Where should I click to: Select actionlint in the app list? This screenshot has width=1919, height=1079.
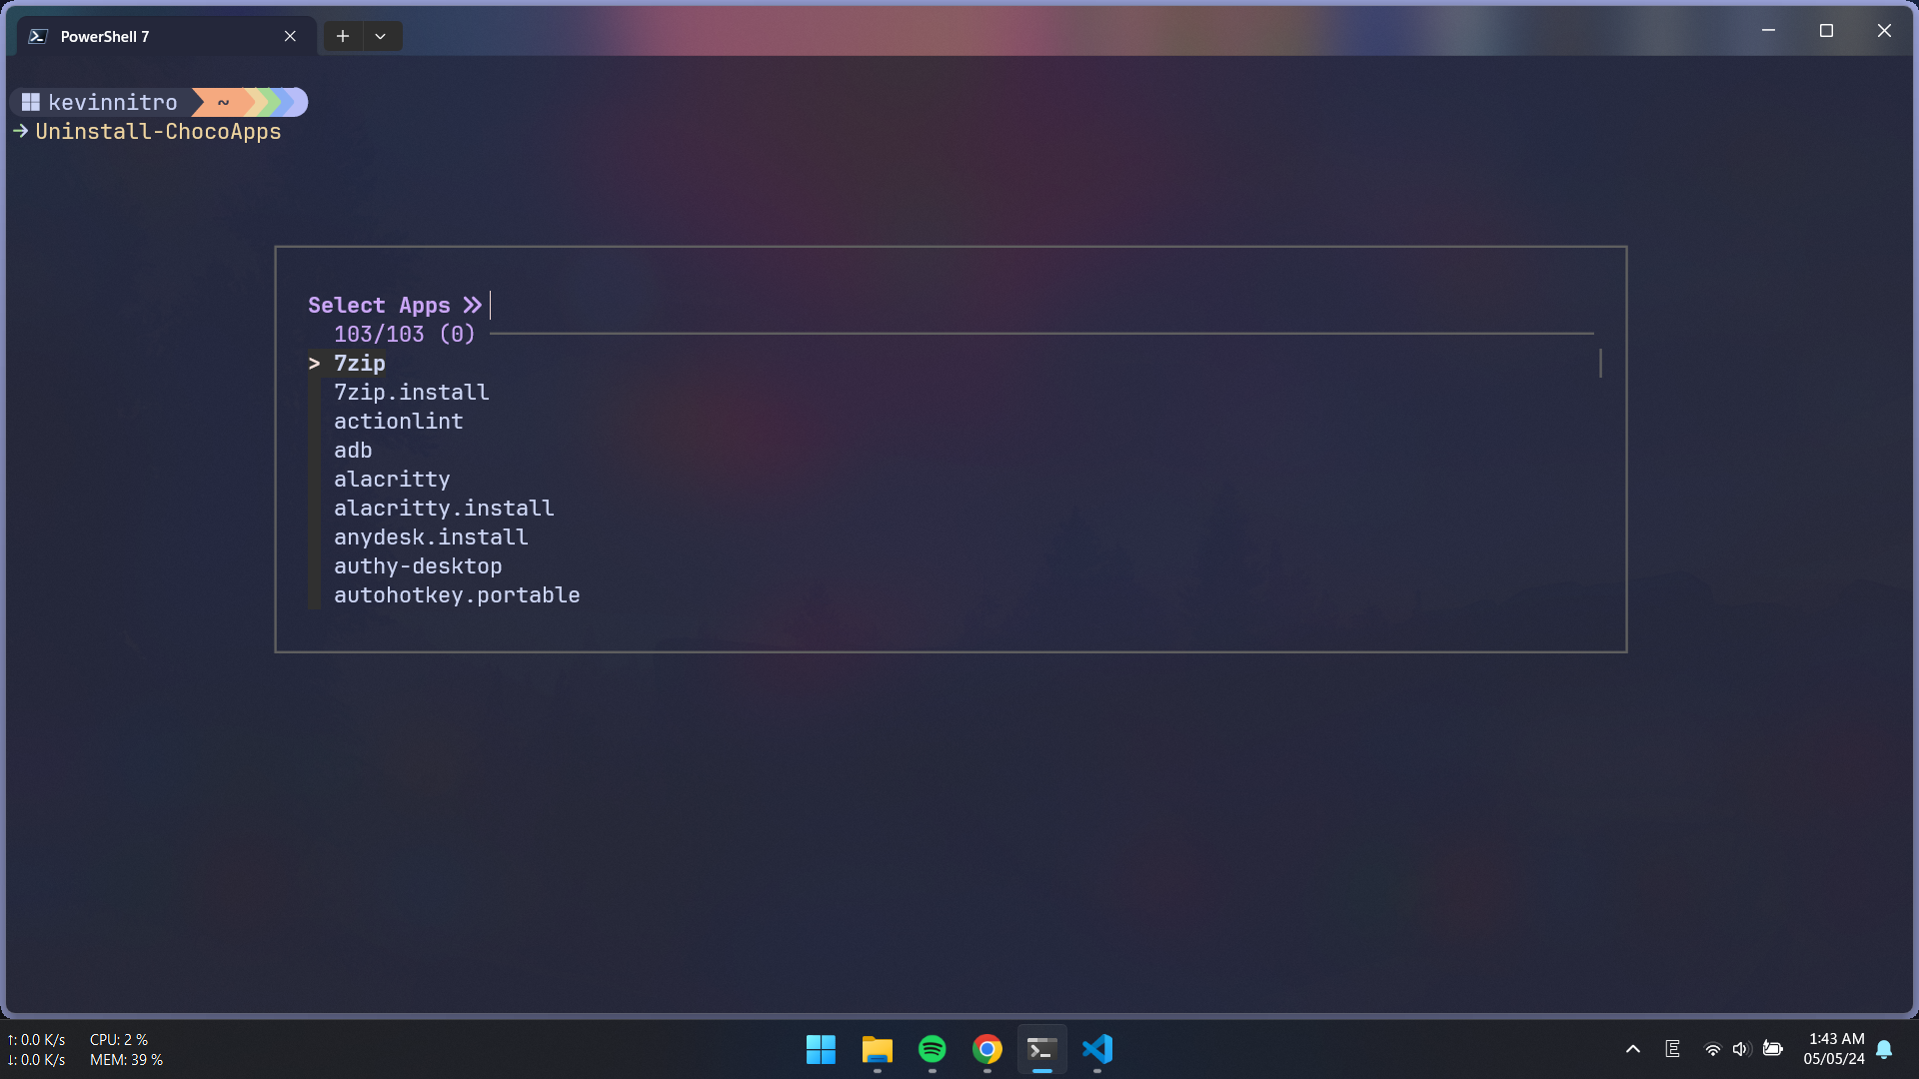[x=399, y=422]
